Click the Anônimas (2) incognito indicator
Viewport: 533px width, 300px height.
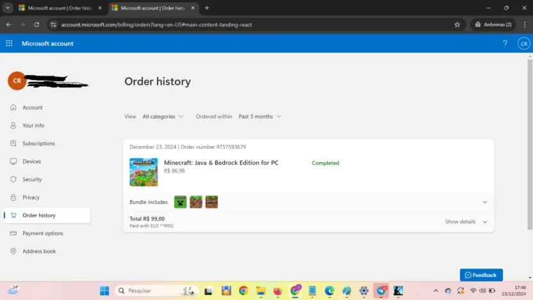[493, 24]
